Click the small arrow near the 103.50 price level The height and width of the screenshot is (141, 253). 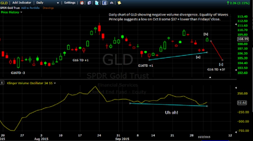point(236,70)
